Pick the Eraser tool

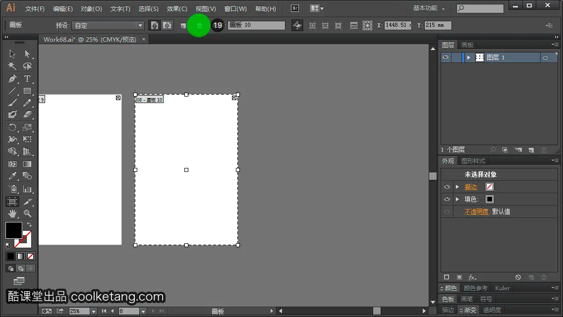click(27, 114)
